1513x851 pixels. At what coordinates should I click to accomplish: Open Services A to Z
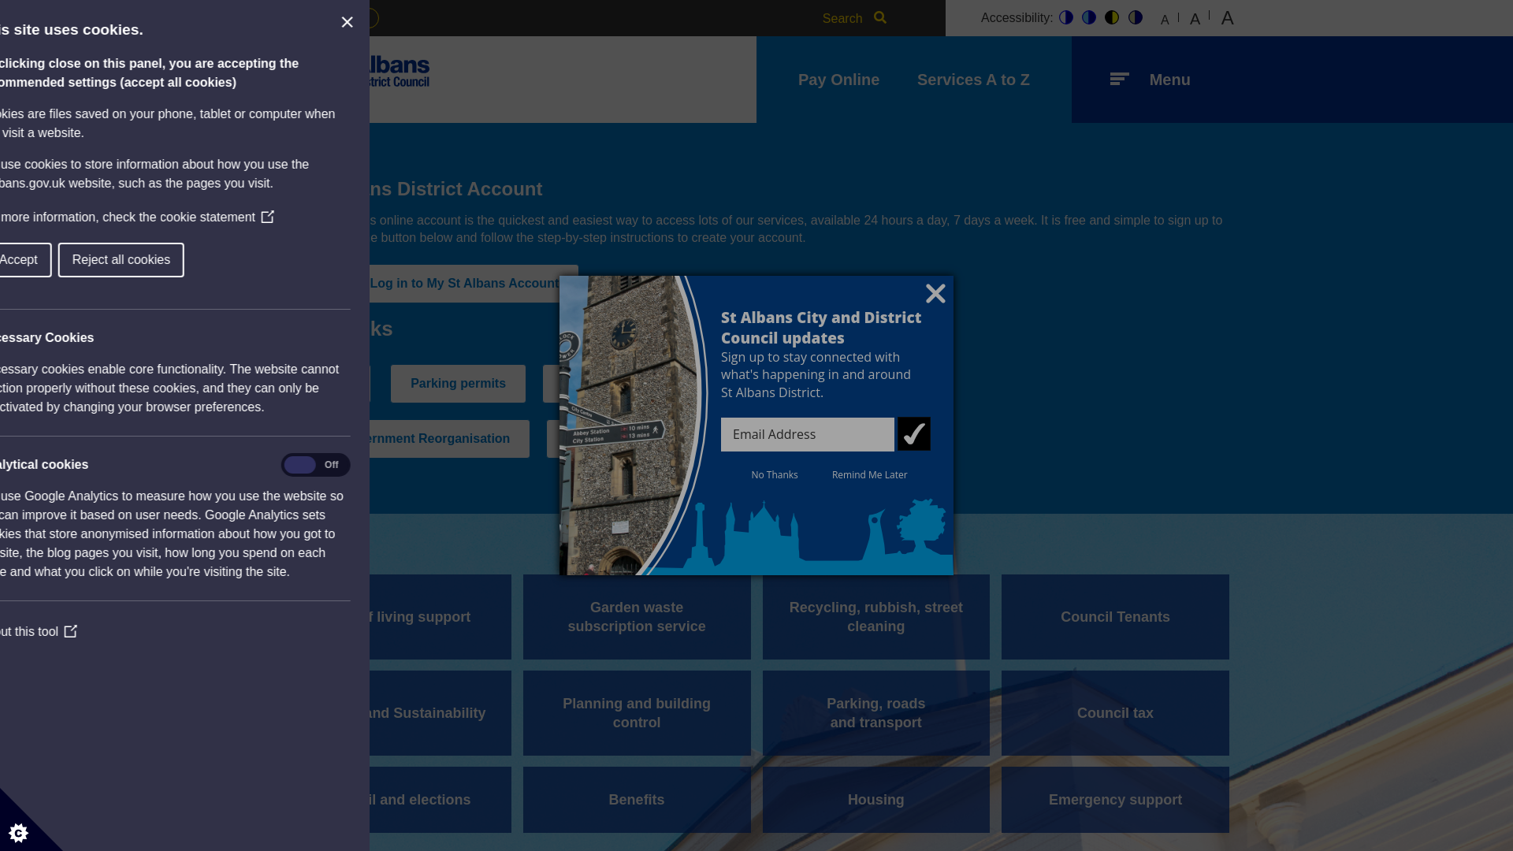pos(973,80)
